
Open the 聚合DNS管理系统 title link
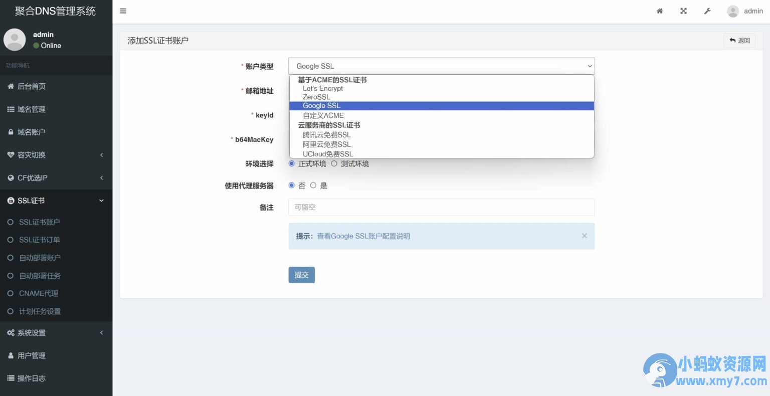pos(55,11)
